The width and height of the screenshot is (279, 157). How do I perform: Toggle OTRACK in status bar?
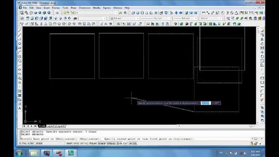[x=112, y=143]
